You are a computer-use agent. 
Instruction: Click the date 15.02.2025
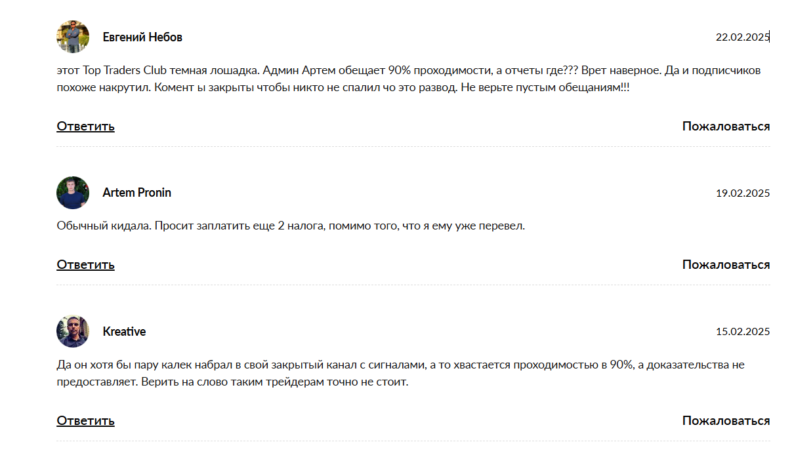click(742, 332)
